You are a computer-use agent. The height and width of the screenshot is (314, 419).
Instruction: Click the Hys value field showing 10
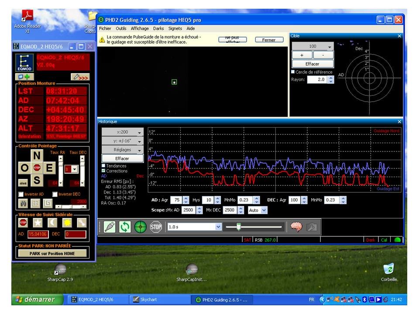(x=209, y=200)
